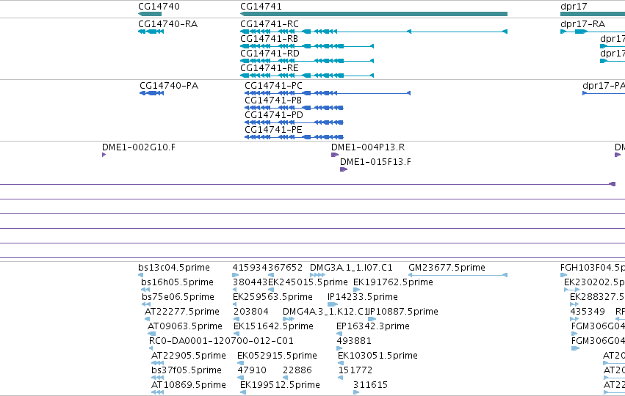625x396 pixels.
Task: Click EST bs13c04.5prime label
Action: tap(174, 268)
